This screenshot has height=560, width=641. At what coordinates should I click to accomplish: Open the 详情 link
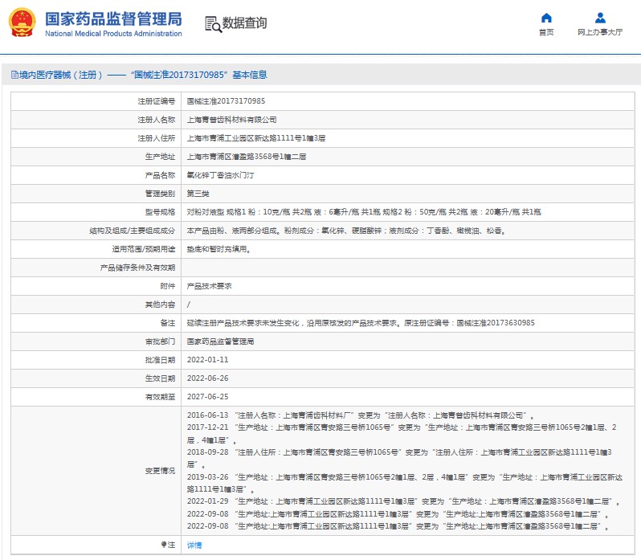(194, 545)
